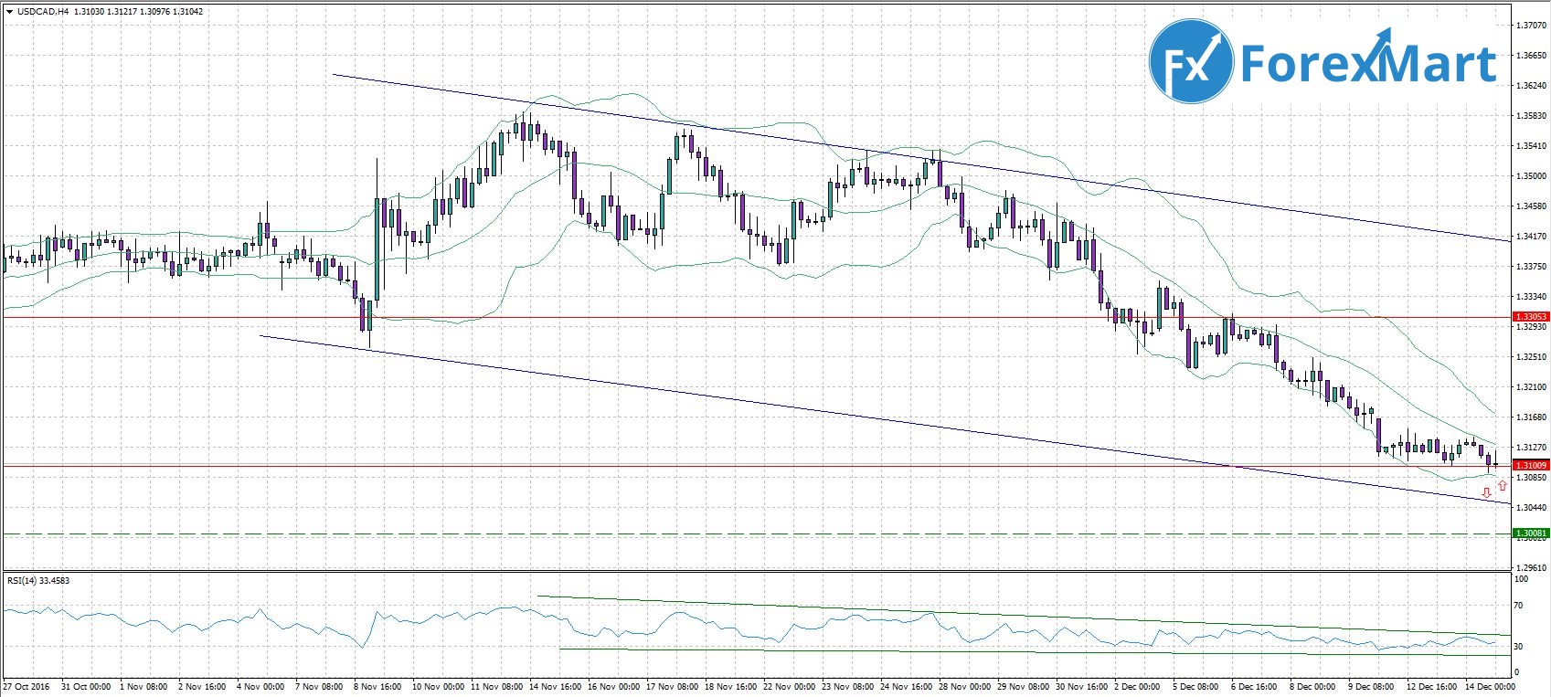This screenshot has height=697, width=1551.
Task: Click the 1.32510 price axis label
Action: (1531, 356)
